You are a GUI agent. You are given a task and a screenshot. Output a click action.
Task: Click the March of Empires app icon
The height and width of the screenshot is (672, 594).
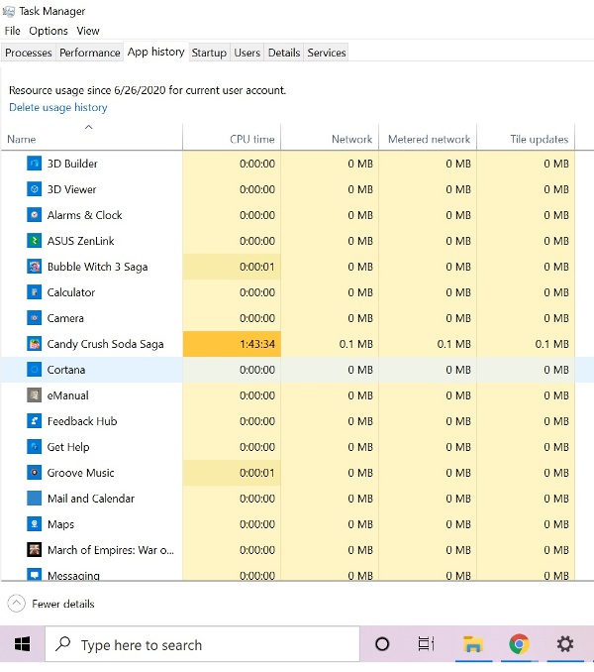(35, 549)
